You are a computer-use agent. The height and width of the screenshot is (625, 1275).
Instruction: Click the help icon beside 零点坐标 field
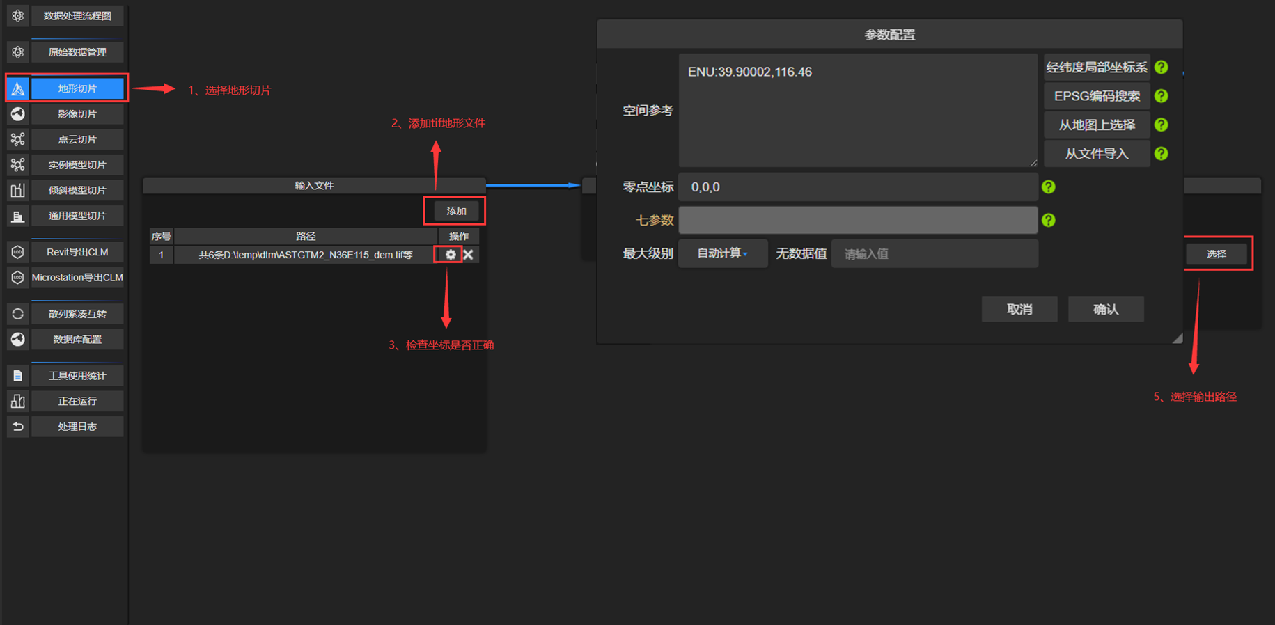(x=1049, y=187)
